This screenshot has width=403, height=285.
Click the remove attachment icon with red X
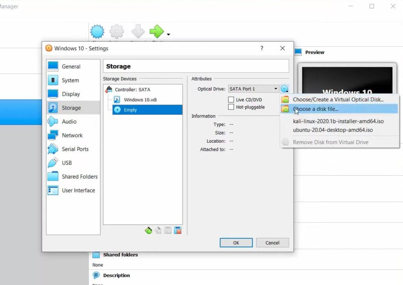coord(178,231)
